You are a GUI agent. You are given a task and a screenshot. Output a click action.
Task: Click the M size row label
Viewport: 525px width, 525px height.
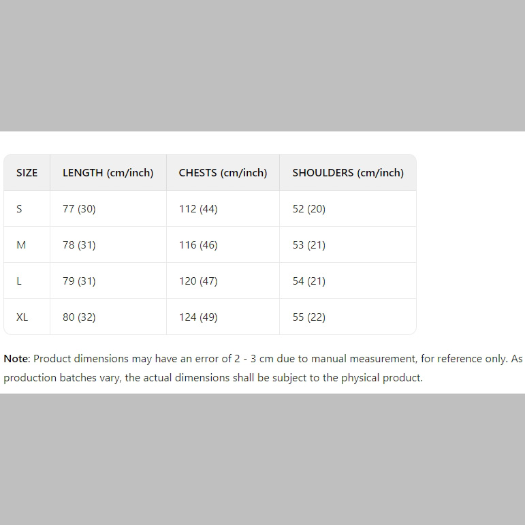21,245
